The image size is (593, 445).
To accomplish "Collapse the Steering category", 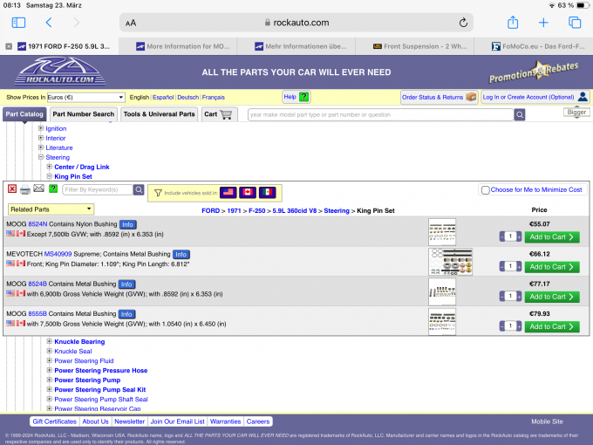I will [41, 157].
